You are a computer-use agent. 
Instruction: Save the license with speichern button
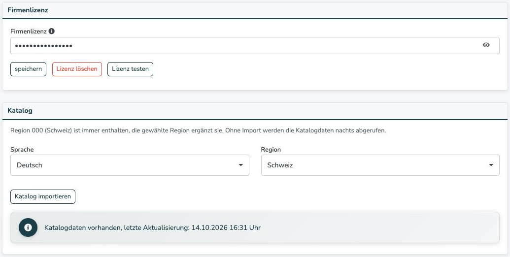pyautogui.click(x=28, y=69)
